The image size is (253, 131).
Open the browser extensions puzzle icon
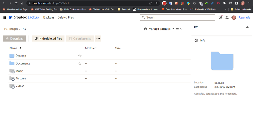click(225, 3)
